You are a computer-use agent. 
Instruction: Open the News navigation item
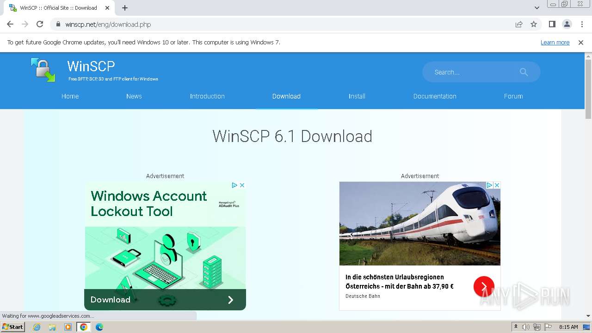(x=134, y=96)
